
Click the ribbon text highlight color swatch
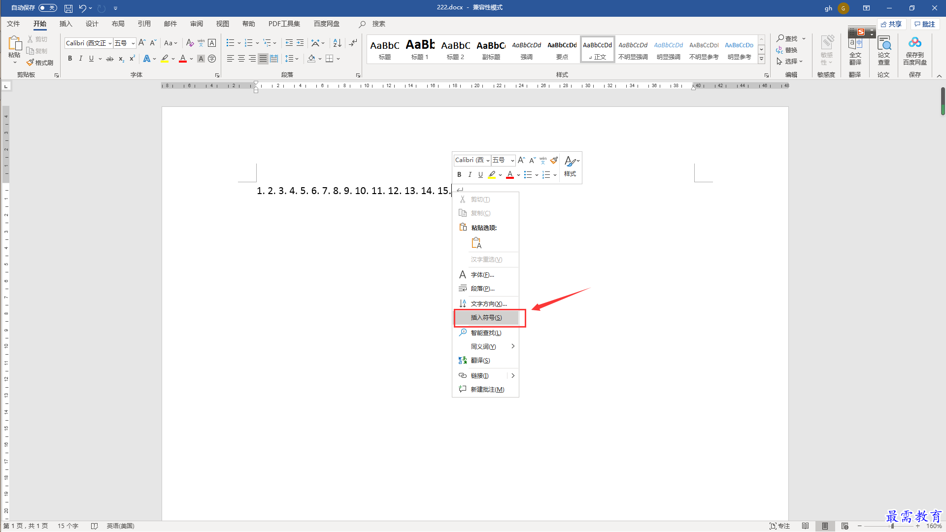tap(165, 59)
